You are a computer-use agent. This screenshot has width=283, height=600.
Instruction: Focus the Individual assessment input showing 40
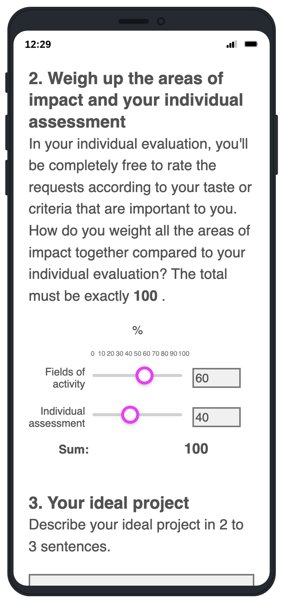tap(216, 417)
